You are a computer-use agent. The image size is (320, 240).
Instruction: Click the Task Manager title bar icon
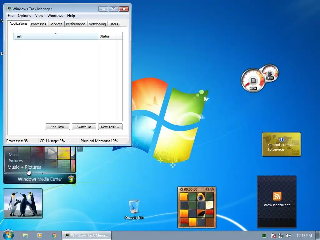click(9, 9)
